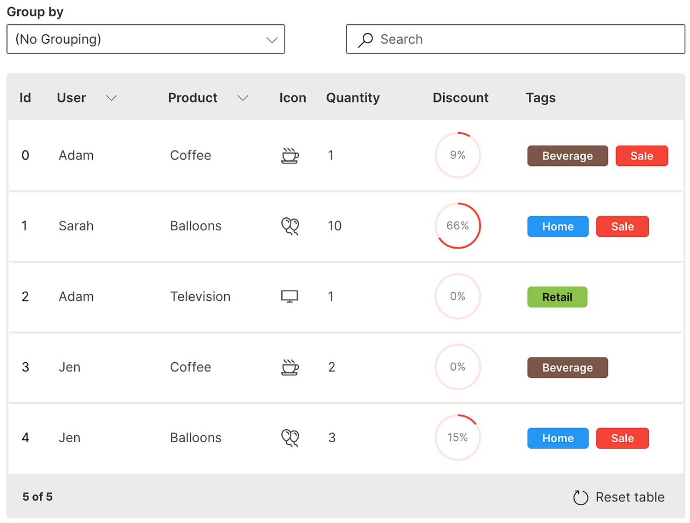
Task: Click the balloons icon in row 4
Action: [290, 438]
